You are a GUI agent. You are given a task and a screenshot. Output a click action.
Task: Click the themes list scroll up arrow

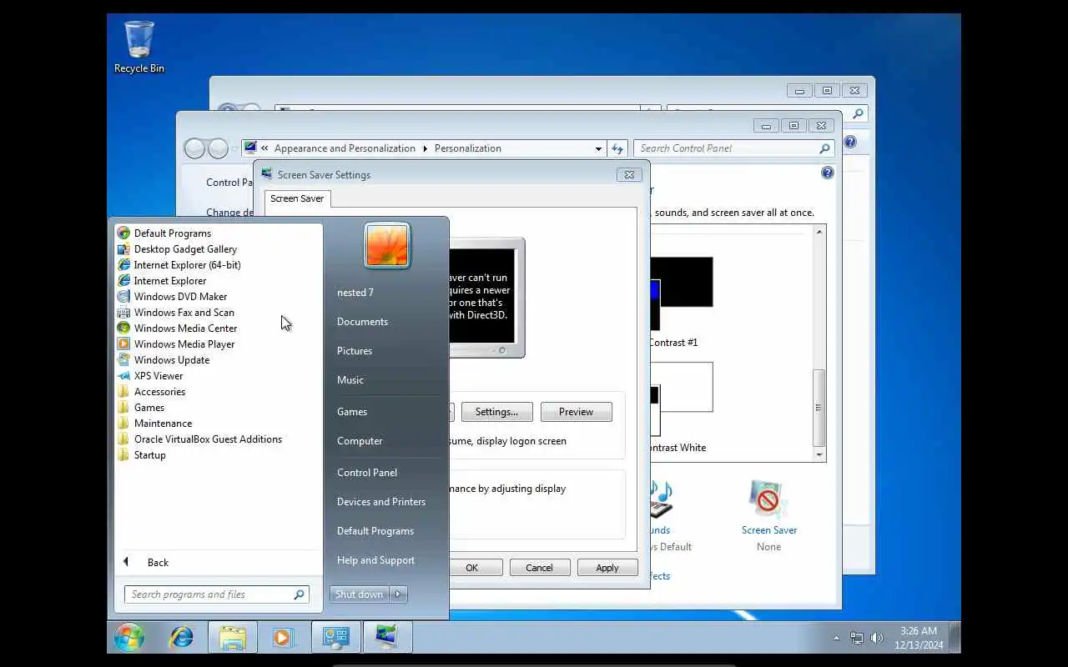[x=819, y=232]
